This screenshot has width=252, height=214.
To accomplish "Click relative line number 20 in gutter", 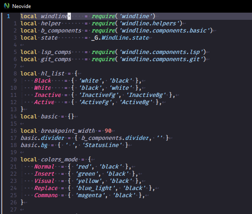I will point(14,160).
